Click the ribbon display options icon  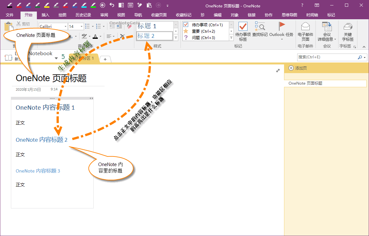317,5
